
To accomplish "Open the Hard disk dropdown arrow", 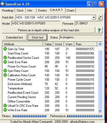I will pyautogui.click(x=94, y=17).
